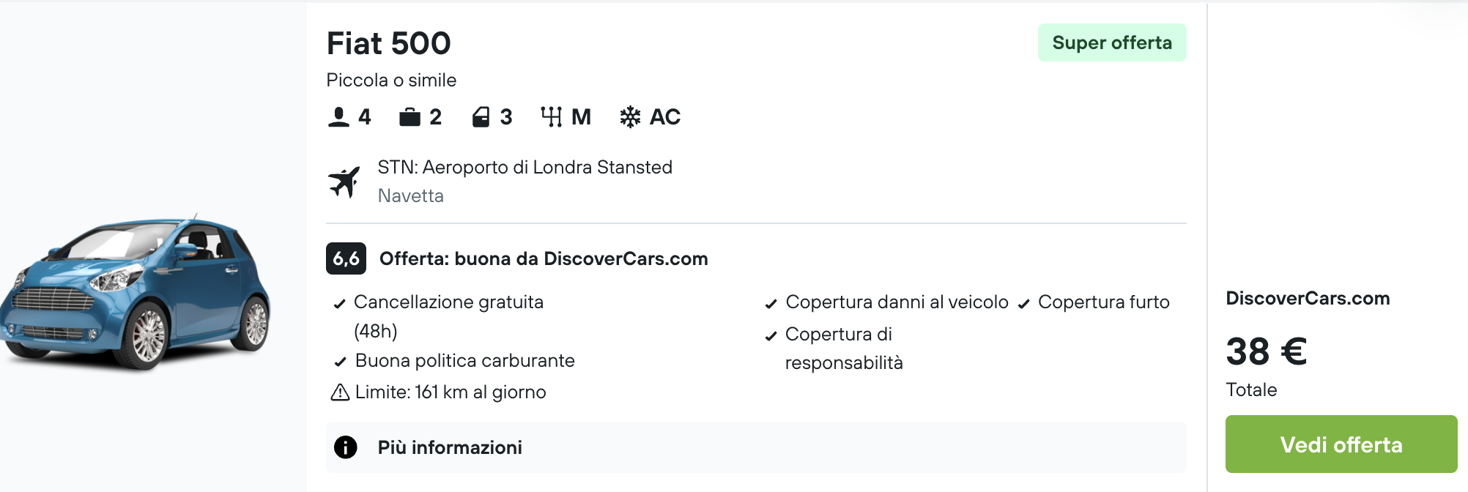Click checkmark beside Copertura furto

[x=1024, y=304]
